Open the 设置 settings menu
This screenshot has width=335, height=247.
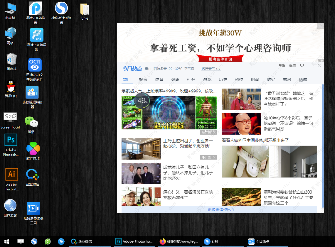[292, 66]
